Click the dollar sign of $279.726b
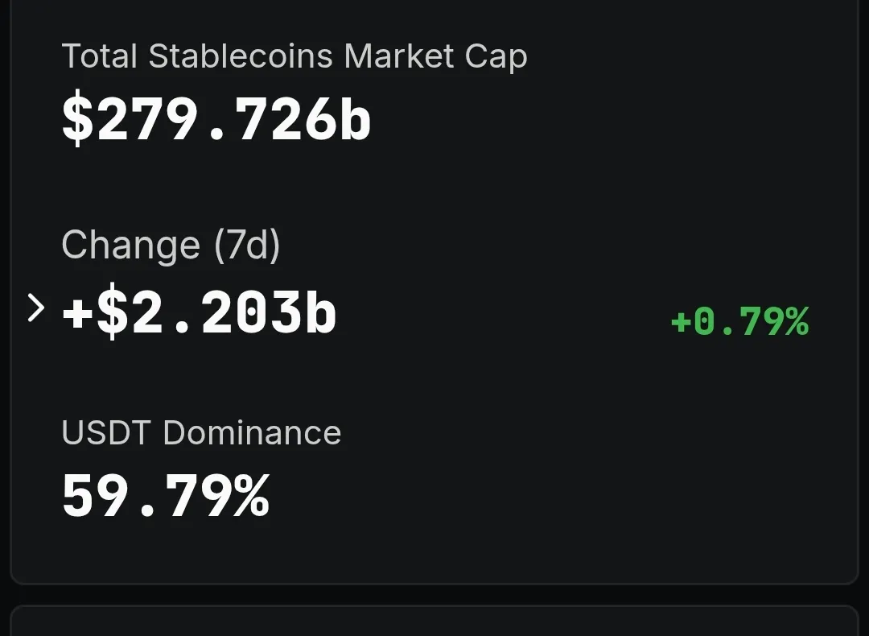 [x=77, y=120]
